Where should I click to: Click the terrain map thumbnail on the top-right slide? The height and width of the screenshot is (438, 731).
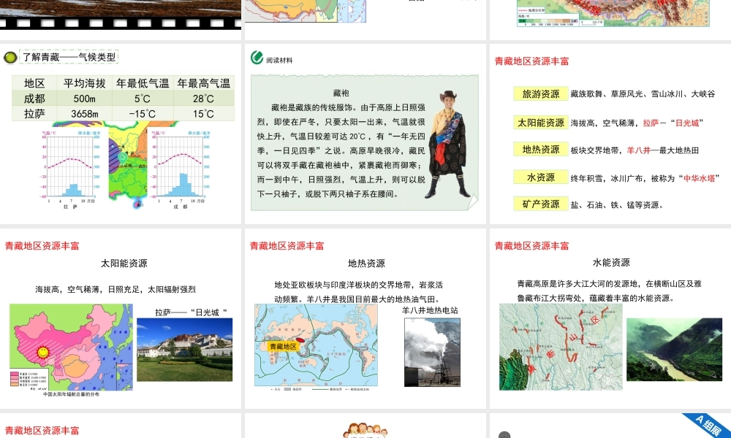coord(613,13)
